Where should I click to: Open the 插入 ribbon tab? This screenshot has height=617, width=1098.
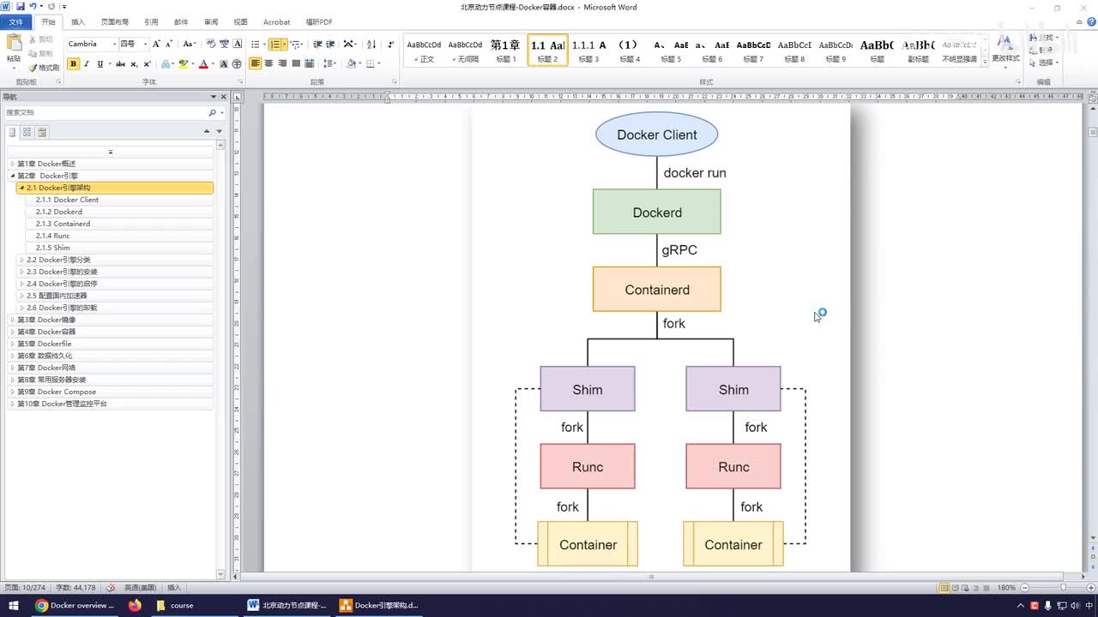[x=78, y=22]
